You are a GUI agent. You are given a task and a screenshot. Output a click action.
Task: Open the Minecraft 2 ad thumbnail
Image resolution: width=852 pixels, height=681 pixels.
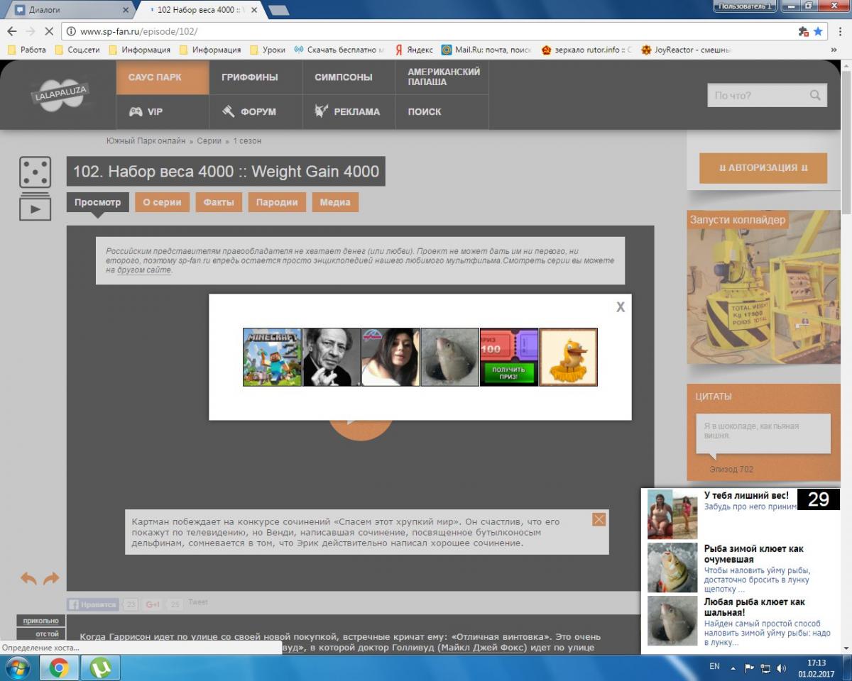tap(272, 357)
